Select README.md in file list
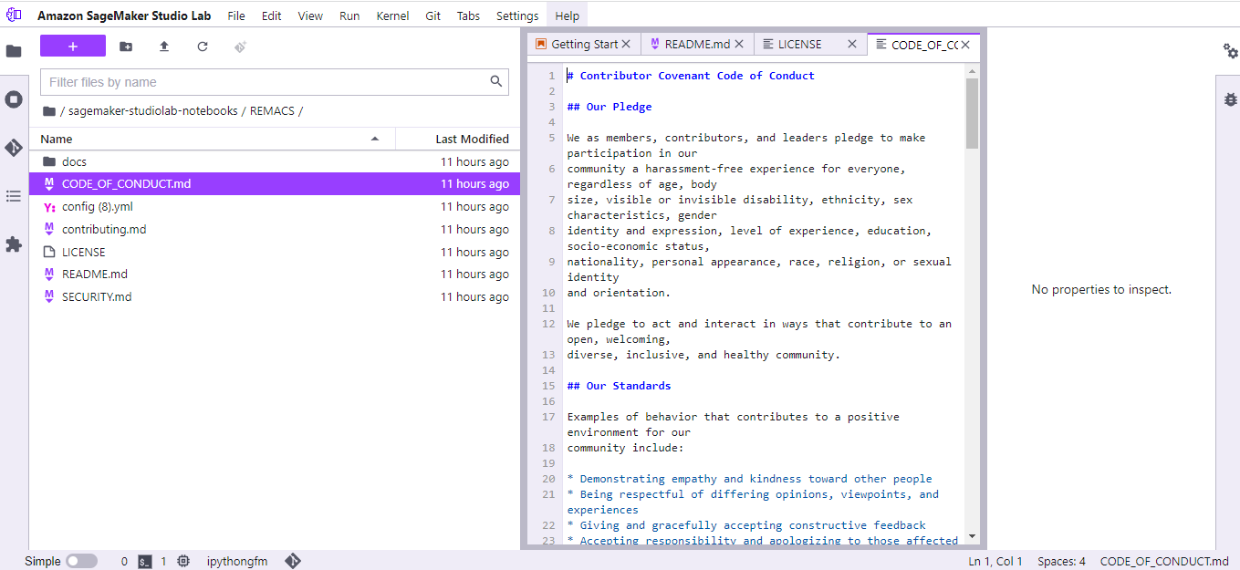 point(275,275)
